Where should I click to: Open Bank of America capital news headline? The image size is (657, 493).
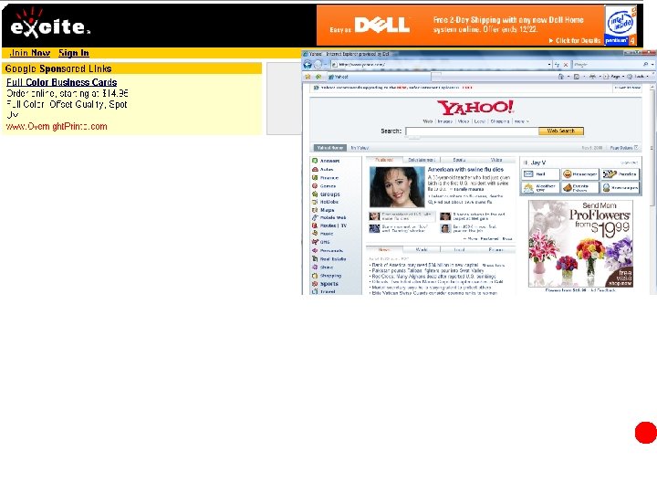tap(425, 265)
